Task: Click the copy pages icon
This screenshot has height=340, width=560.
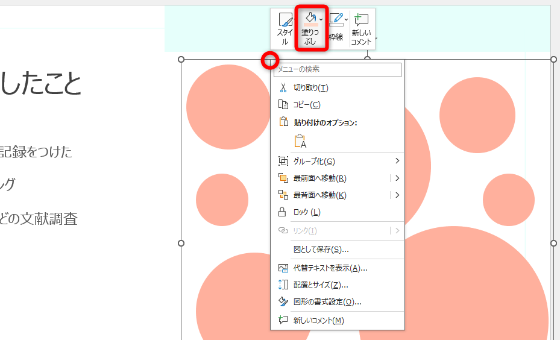Action: click(283, 105)
